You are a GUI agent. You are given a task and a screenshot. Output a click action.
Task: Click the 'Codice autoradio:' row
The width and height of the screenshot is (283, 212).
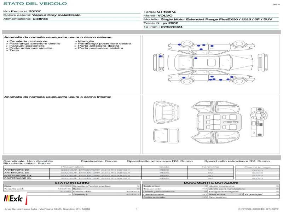175,197
